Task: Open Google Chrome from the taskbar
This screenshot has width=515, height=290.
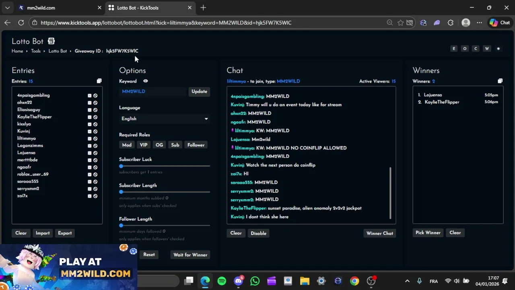Action: [354, 281]
